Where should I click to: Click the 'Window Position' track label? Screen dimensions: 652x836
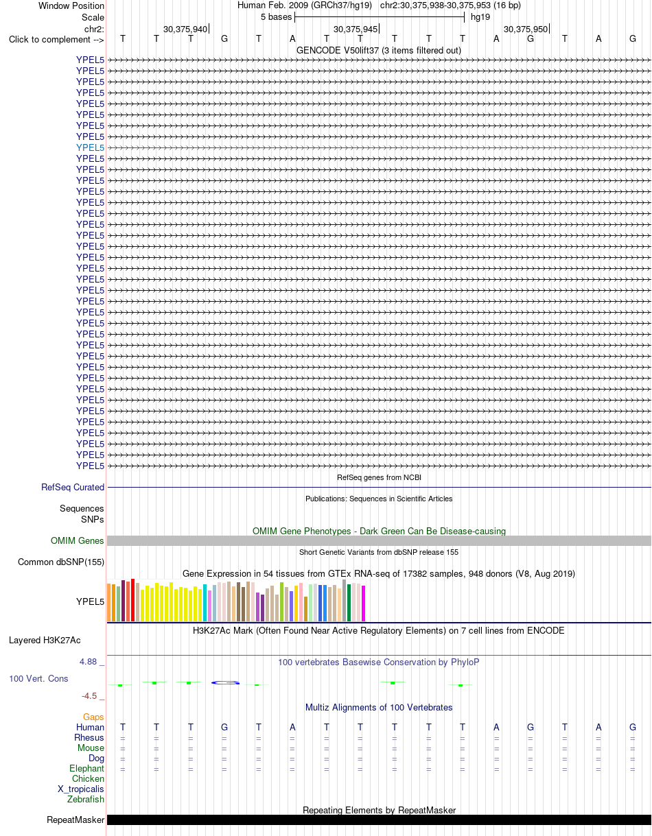(71, 5)
